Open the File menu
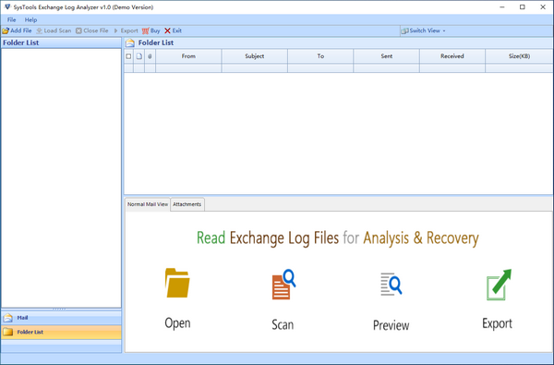The image size is (554, 365). [12, 19]
